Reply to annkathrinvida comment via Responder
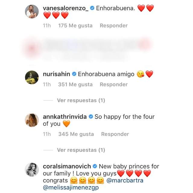 point(115,134)
